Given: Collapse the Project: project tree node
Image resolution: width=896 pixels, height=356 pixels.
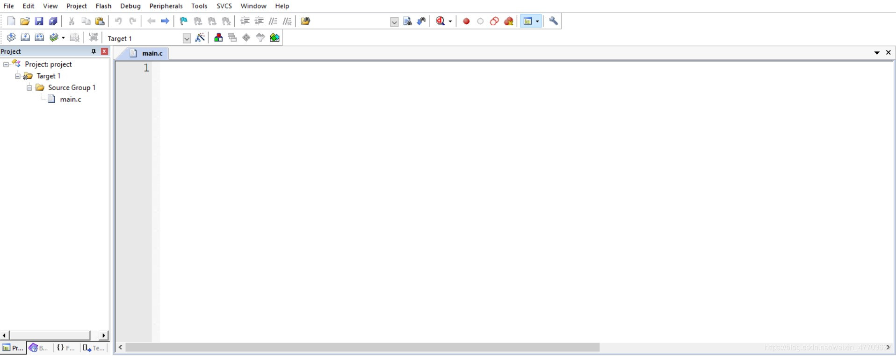Looking at the screenshot, I should pyautogui.click(x=6, y=64).
